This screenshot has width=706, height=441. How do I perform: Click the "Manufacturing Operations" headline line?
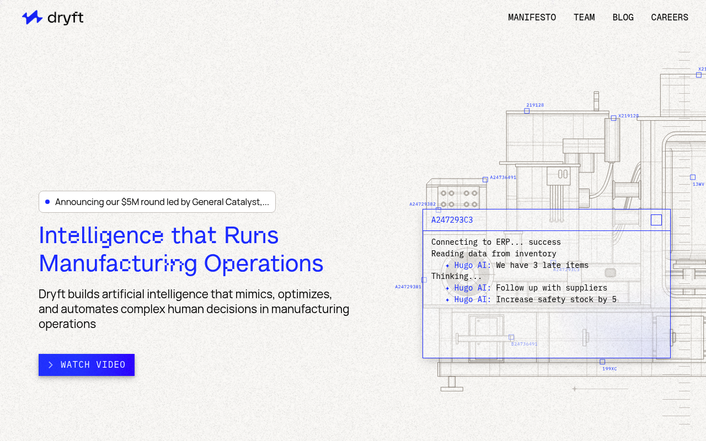click(x=181, y=263)
